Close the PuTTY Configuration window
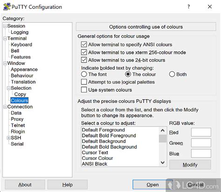Screen dimensions: 221x192 pyautogui.click(x=210, y=7)
